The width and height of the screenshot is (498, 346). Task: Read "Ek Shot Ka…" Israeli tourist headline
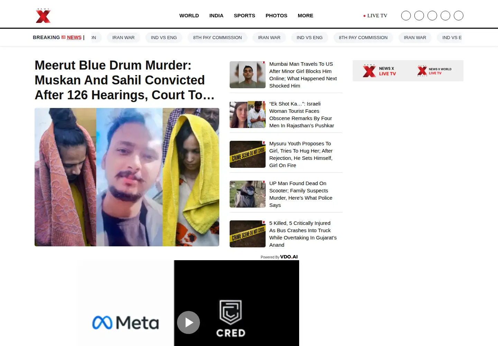coord(302,115)
